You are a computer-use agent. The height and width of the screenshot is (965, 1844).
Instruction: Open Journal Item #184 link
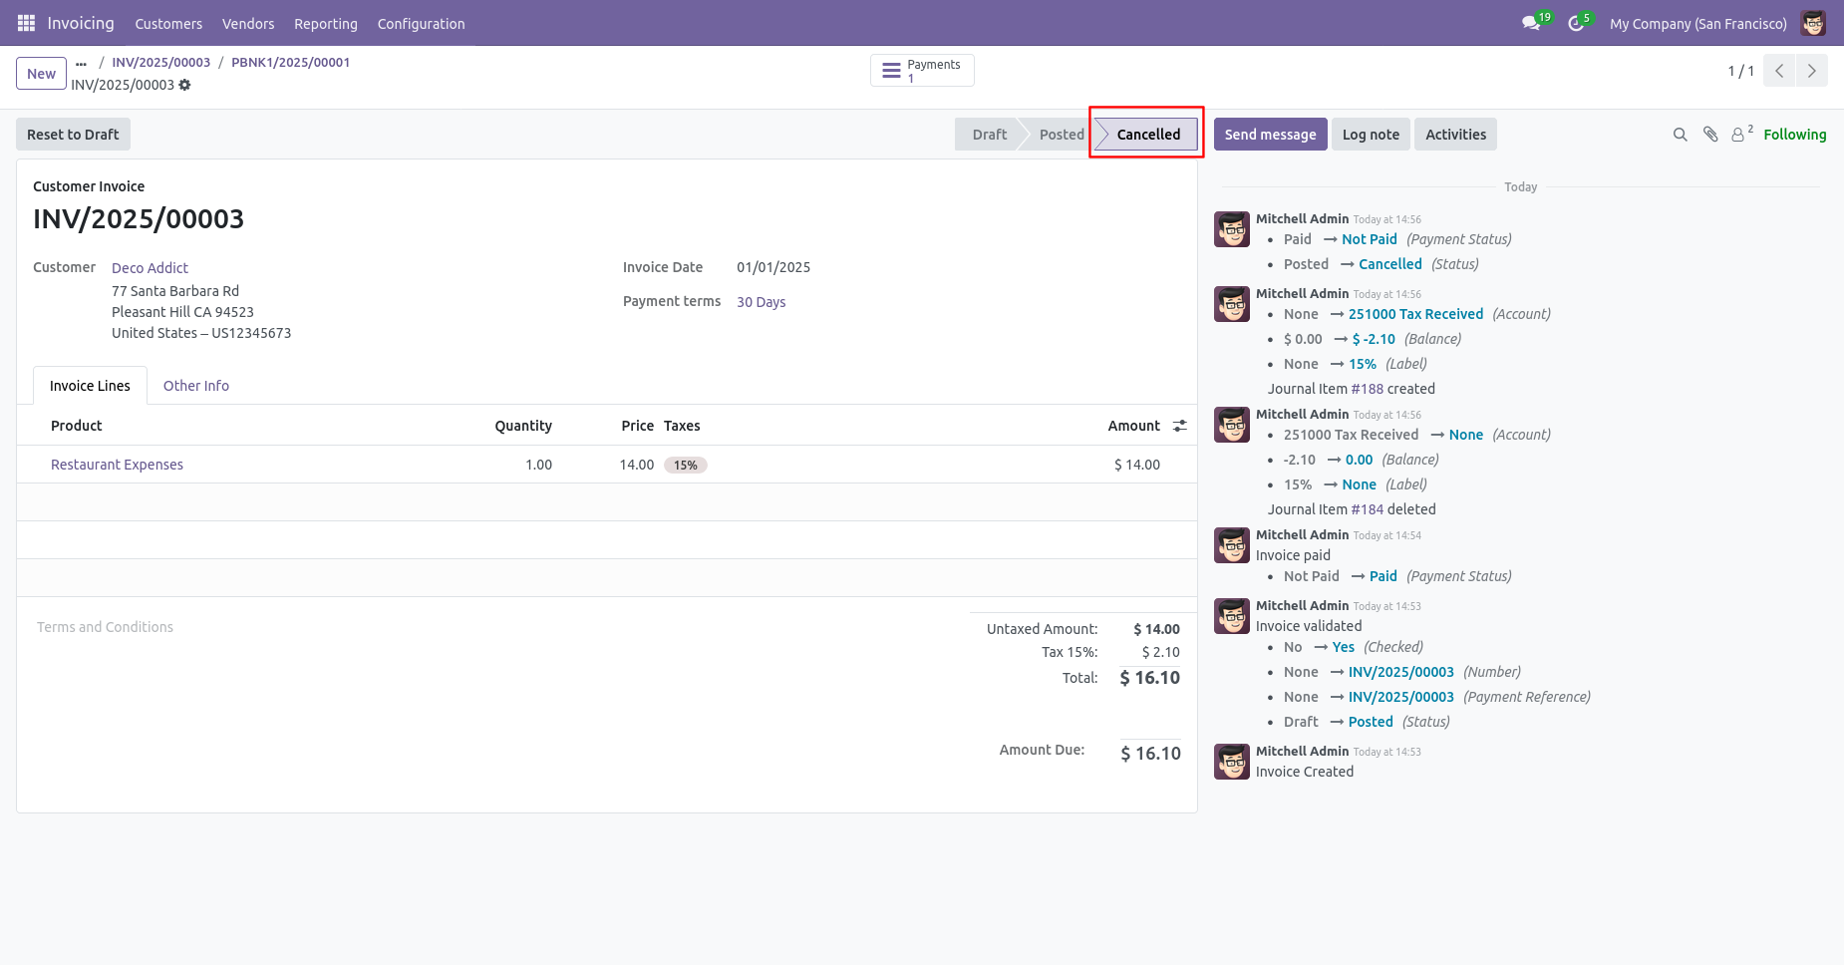coord(1368,509)
